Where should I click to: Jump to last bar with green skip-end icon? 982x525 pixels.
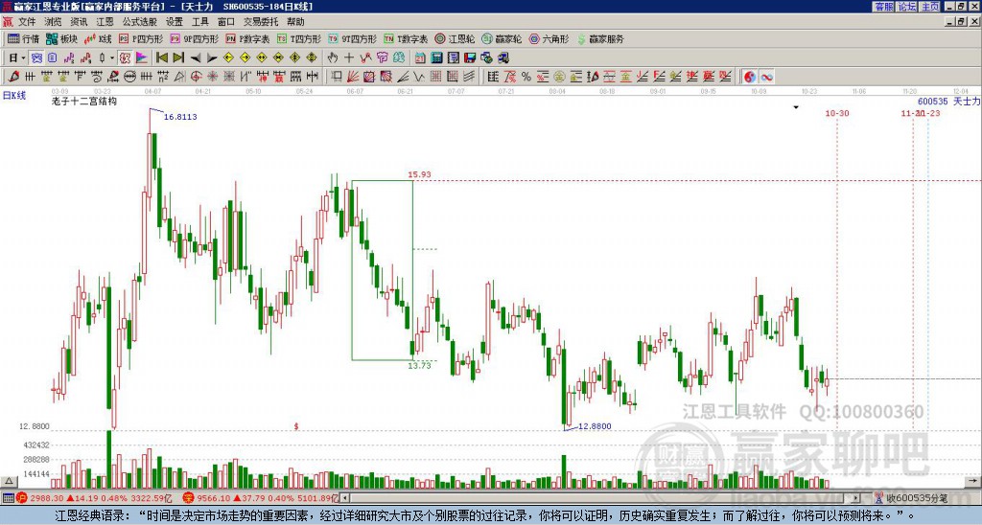[178, 58]
